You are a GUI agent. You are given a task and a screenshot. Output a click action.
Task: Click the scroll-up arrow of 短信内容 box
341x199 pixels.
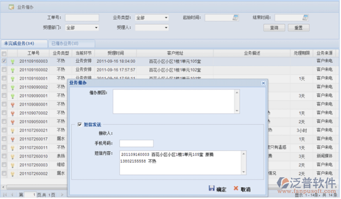coord(243,154)
